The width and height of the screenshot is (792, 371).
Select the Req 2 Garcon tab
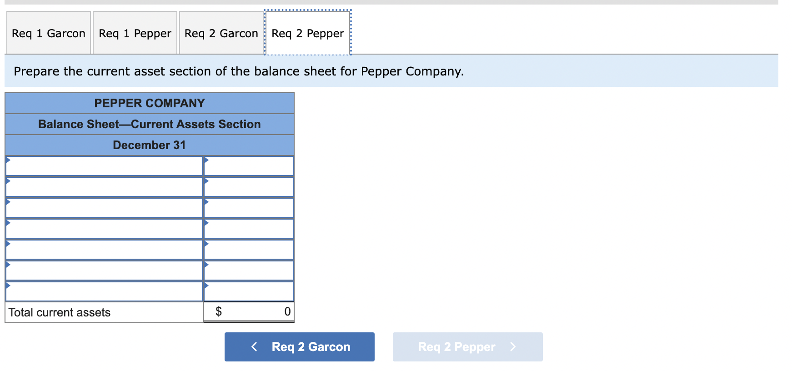coord(221,33)
